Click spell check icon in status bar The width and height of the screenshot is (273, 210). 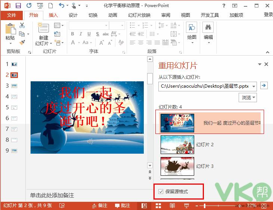[x=62, y=206]
